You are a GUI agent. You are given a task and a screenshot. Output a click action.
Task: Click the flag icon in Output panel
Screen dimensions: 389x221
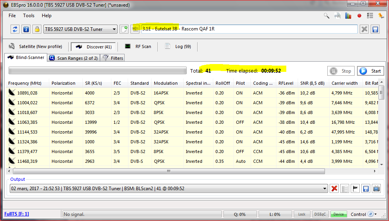(x=355, y=189)
